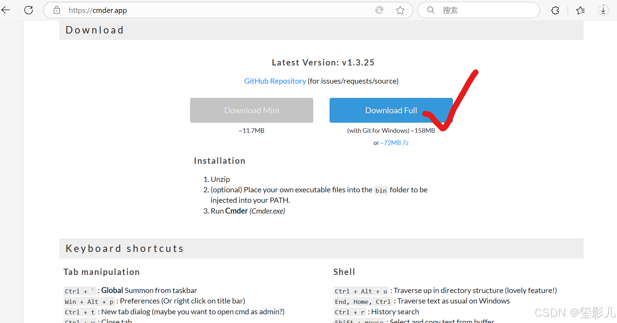
Task: Click the Ctrl + Alt + u shortcut code
Action: (x=361, y=291)
